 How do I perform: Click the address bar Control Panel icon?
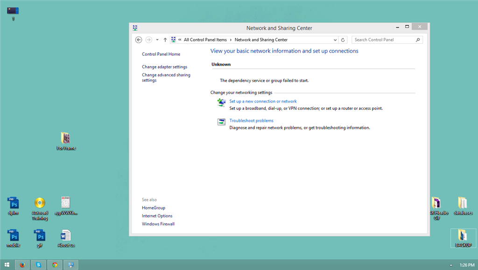tap(174, 40)
